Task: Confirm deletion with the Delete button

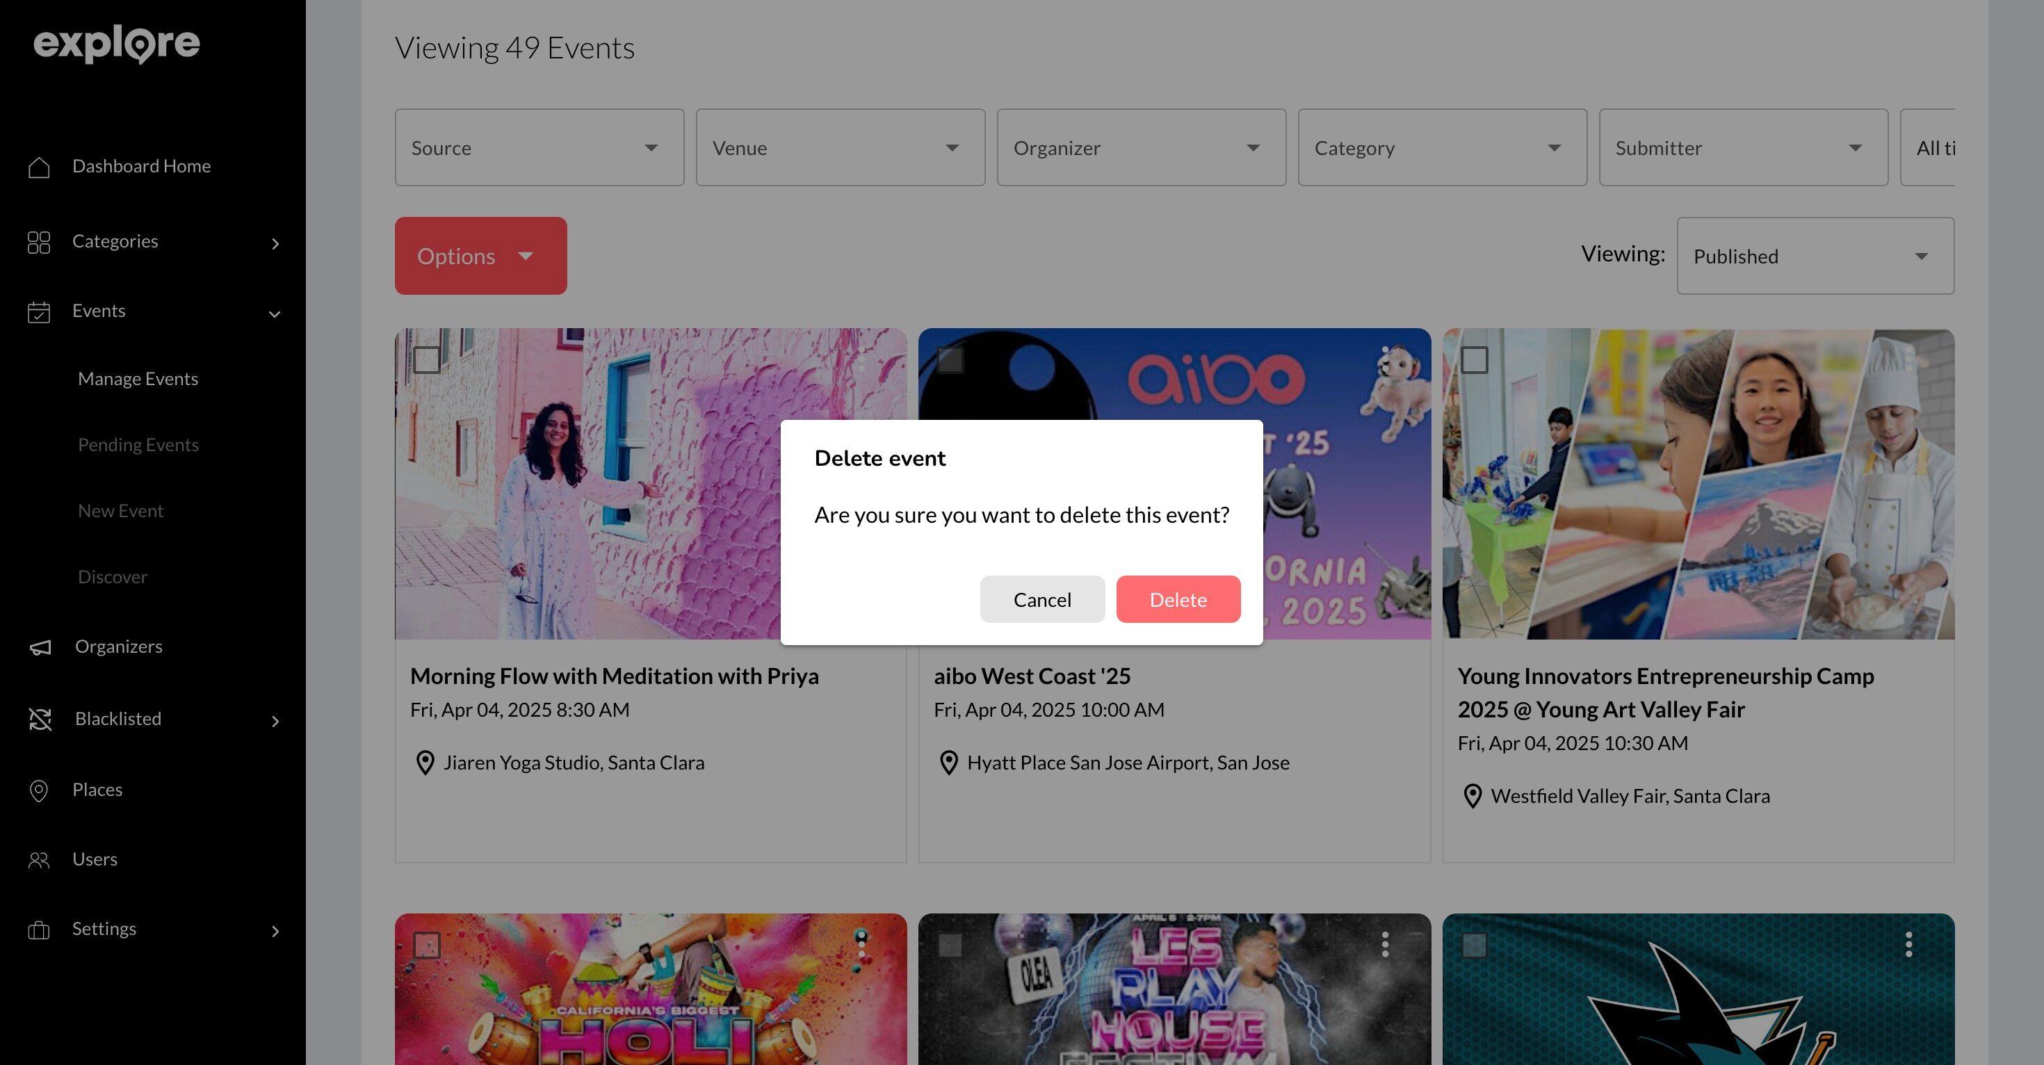Action: (1178, 600)
